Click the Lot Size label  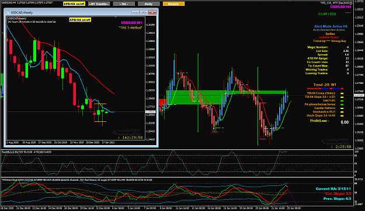(322, 51)
